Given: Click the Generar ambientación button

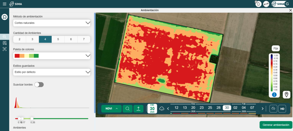Looking at the screenshot, I should 276,125.
